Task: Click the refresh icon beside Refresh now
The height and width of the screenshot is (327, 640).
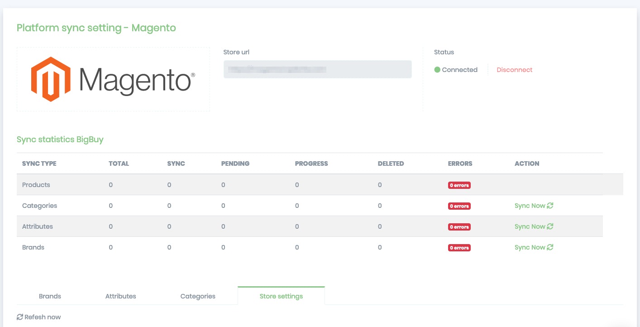Action: click(20, 317)
